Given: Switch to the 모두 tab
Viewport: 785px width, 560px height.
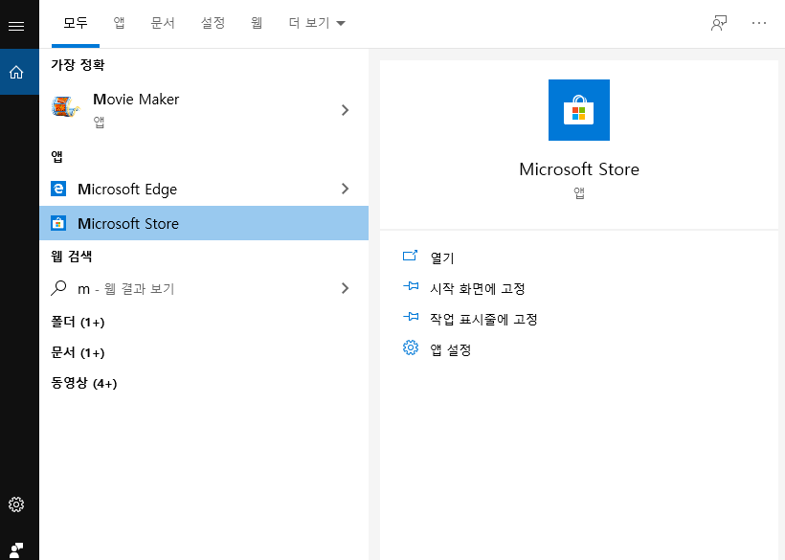Looking at the screenshot, I should (76, 23).
